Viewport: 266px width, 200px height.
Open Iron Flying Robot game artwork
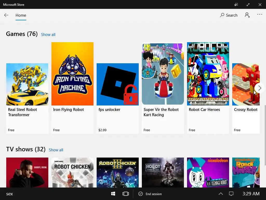click(x=72, y=74)
